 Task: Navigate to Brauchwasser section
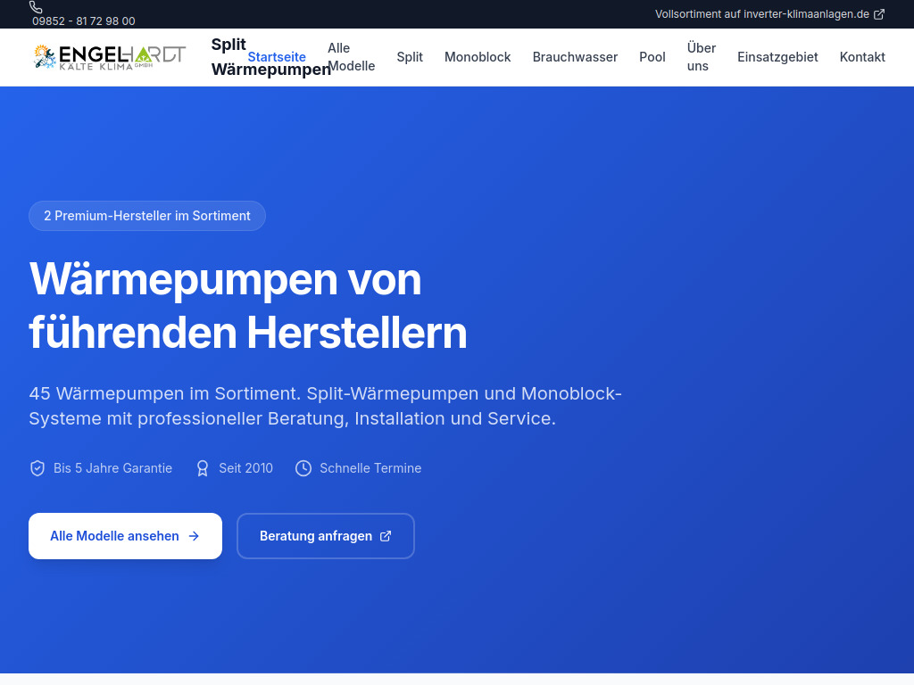pyautogui.click(x=575, y=56)
